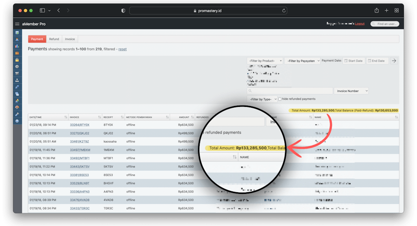Open the dashboard icon in the sidebar
The height and width of the screenshot is (226, 417).
(17, 33)
